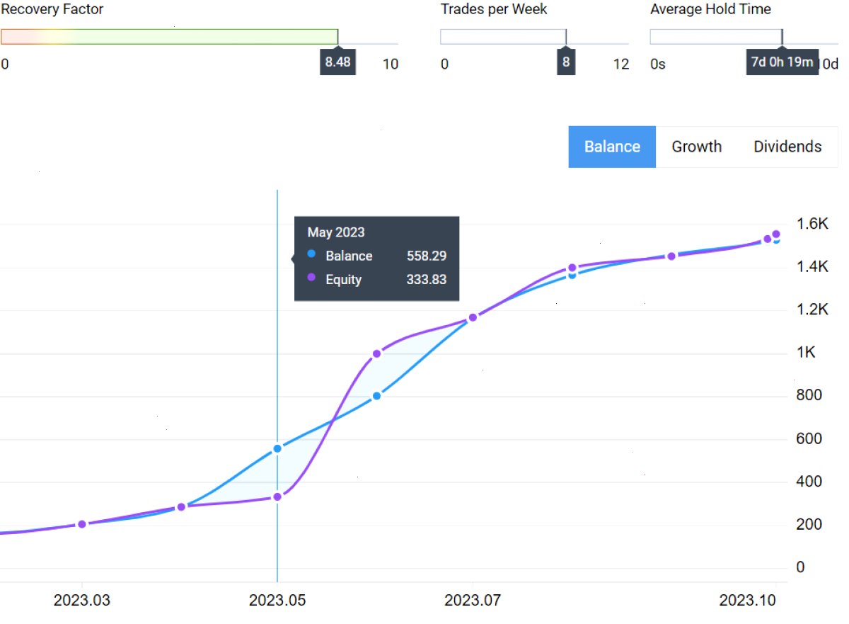
Task: Click the 2023.10 date axis label
Action: pos(748,601)
